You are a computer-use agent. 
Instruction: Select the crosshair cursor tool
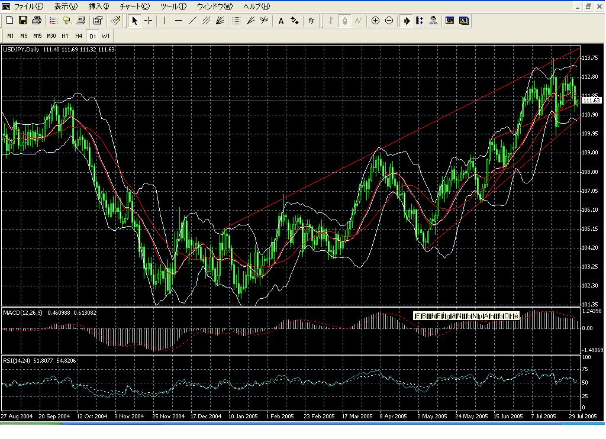coord(148,21)
